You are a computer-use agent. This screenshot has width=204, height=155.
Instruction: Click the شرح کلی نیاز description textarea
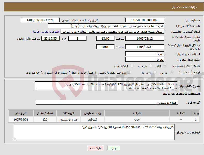pos(106,86)
